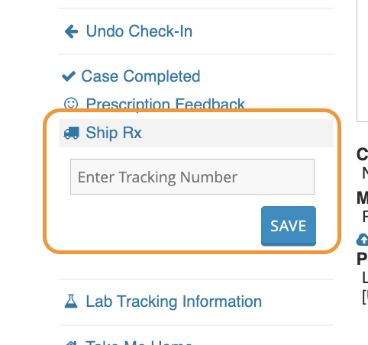Mark the case via Case Completed link
Screen dimensions: 368x345
140,76
